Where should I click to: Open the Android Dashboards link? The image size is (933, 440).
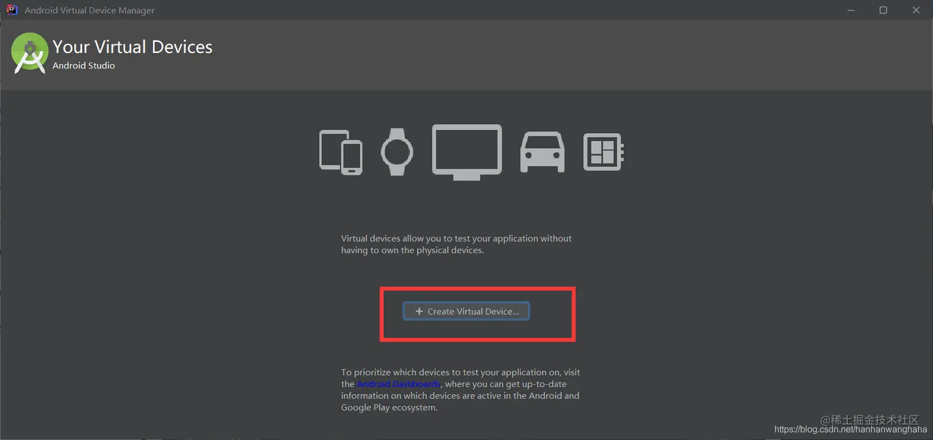click(x=399, y=384)
